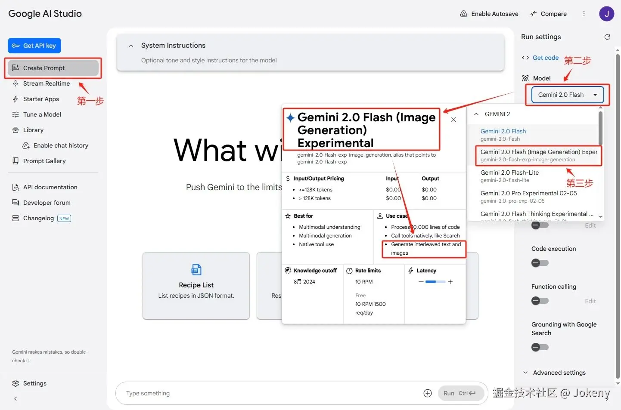Open Stream Realtime in the sidebar

point(46,83)
